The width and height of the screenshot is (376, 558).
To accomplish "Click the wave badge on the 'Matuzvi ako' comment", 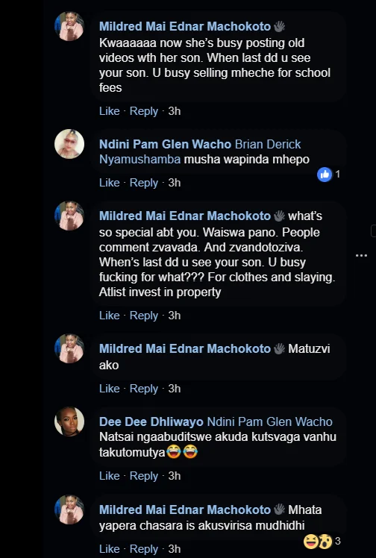I will 279,348.
